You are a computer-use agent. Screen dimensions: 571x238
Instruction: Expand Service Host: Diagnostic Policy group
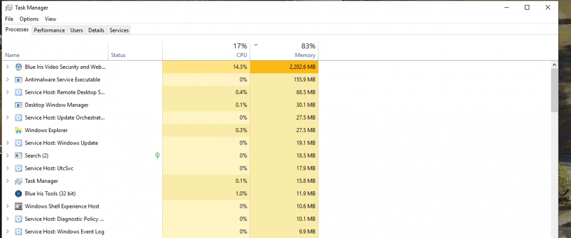[x=7, y=219]
